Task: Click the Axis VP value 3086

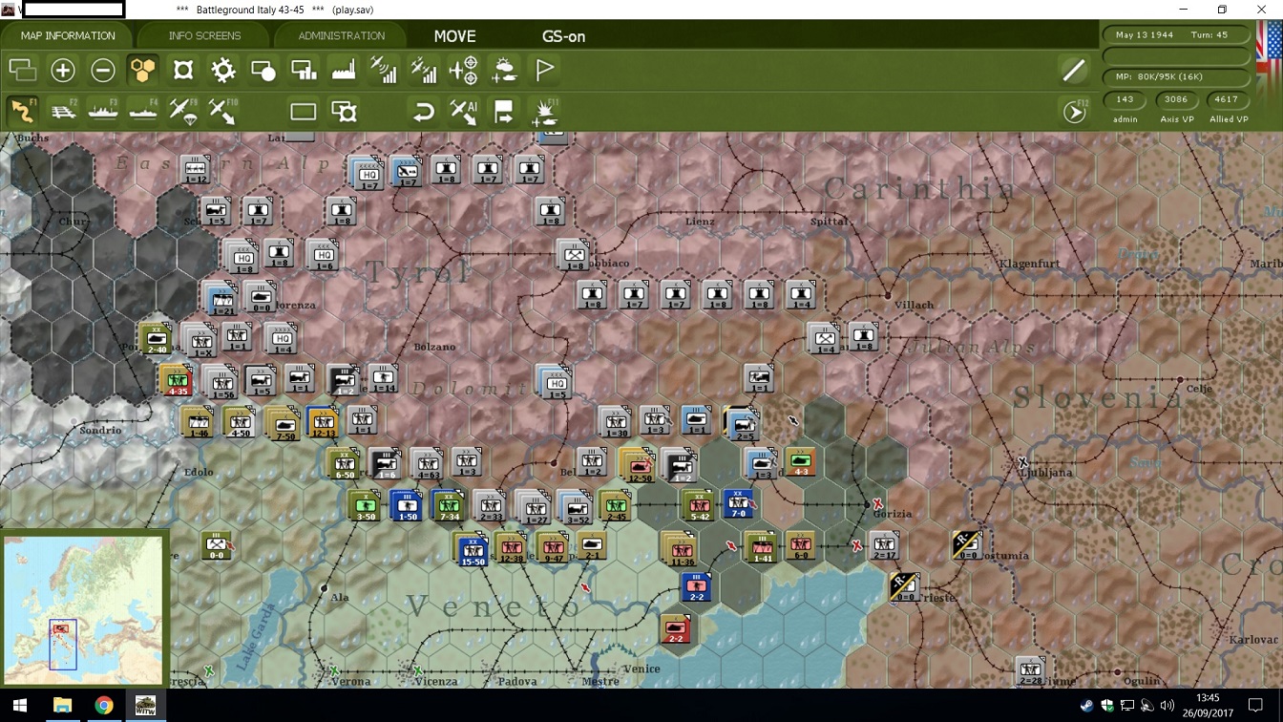Action: pos(1176,99)
